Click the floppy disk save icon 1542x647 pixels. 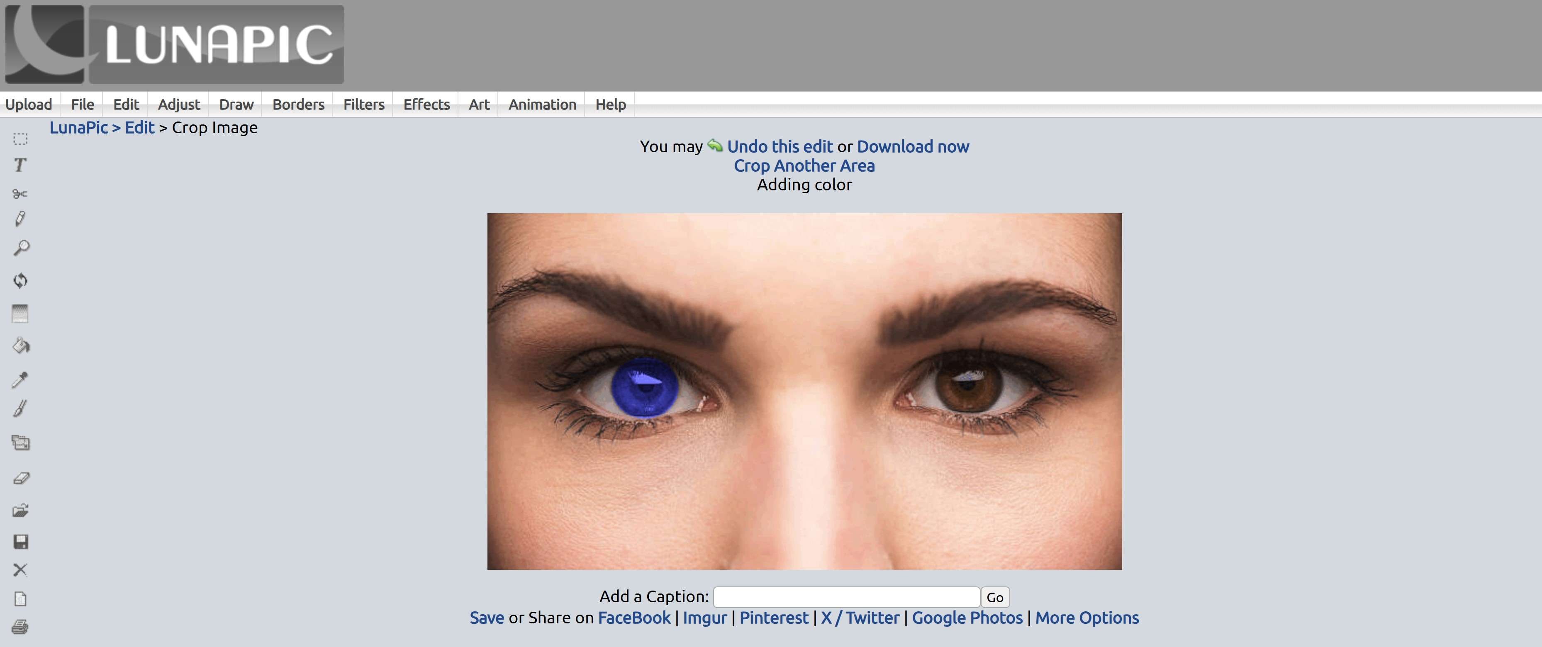click(x=20, y=542)
